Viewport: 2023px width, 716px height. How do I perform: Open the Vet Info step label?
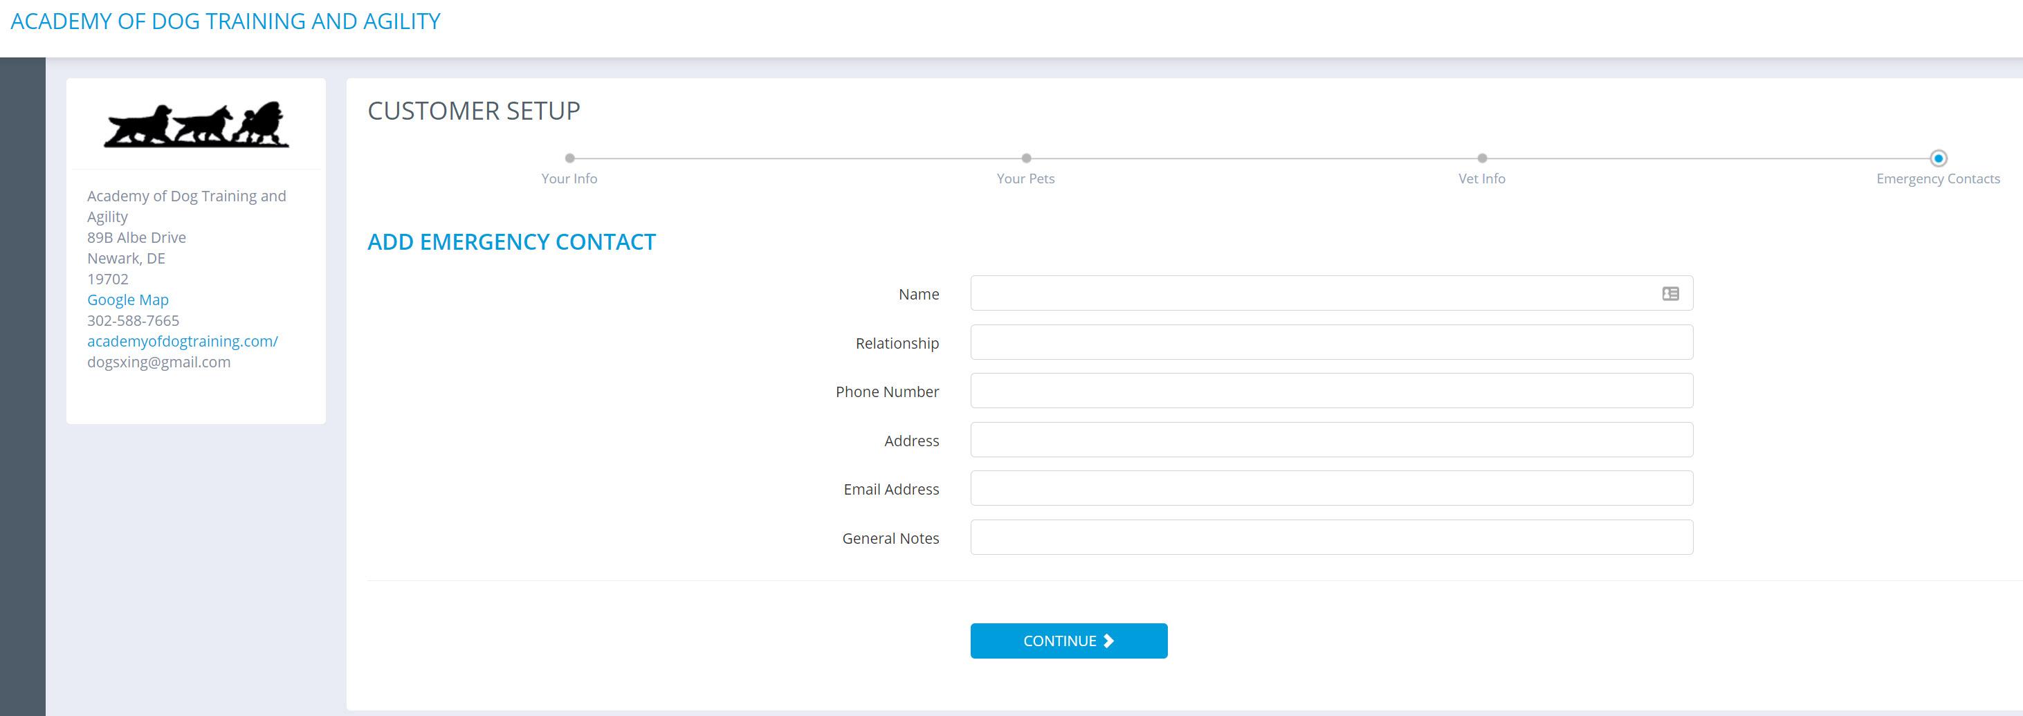click(1481, 179)
